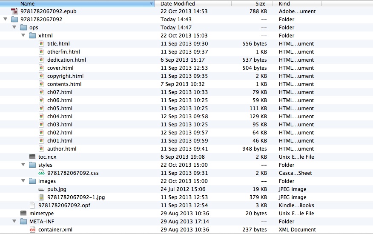The width and height of the screenshot is (373, 234).
Task: Click the 20 bytes size of mimetype
Action: 256,213
